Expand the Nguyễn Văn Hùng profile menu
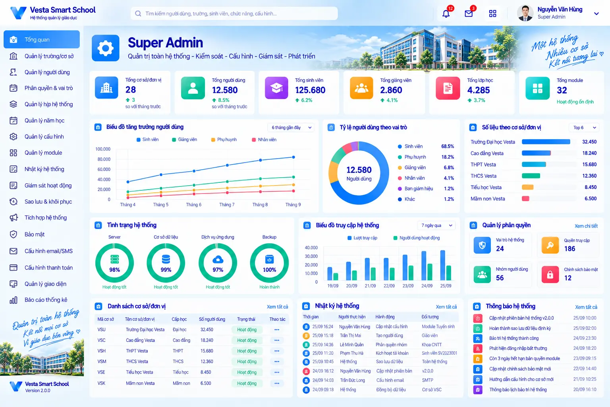Screen dimensions: 610x407 [x=596, y=14]
